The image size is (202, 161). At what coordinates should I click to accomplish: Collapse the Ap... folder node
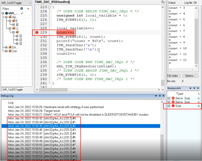[x=6, y=17]
